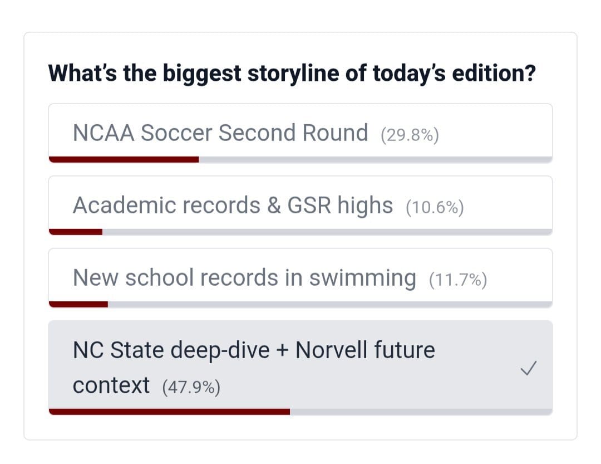Image resolution: width=601 pixels, height=464 pixels.
Task: Click the gray unfilled bar under Academic records
Action: pos(327,232)
